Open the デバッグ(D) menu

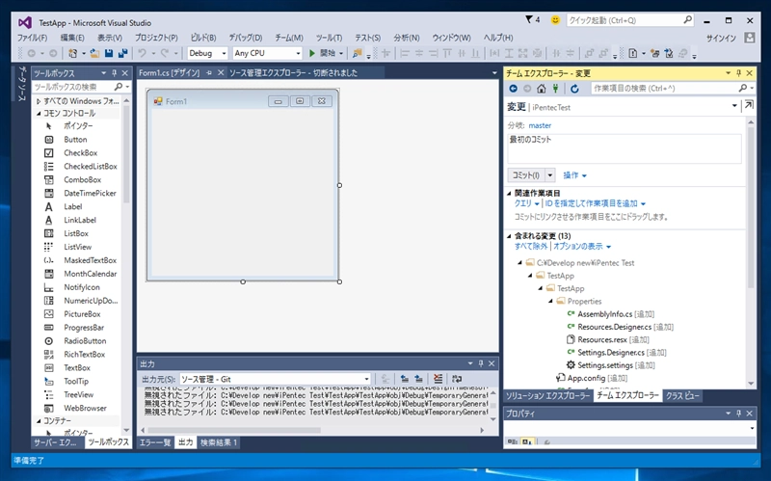[246, 38]
